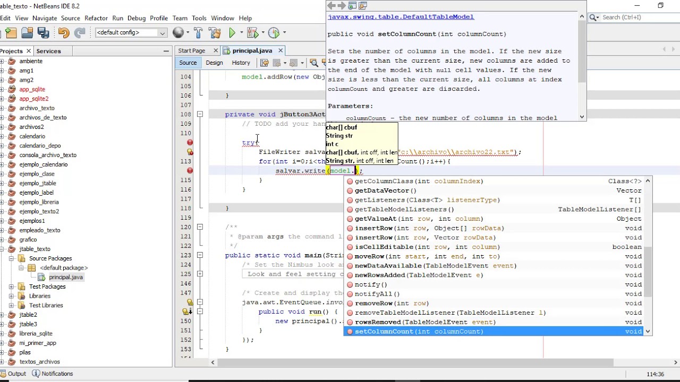Expand the Libraries node
Viewport: 680px width, 382px height.
click(11, 296)
